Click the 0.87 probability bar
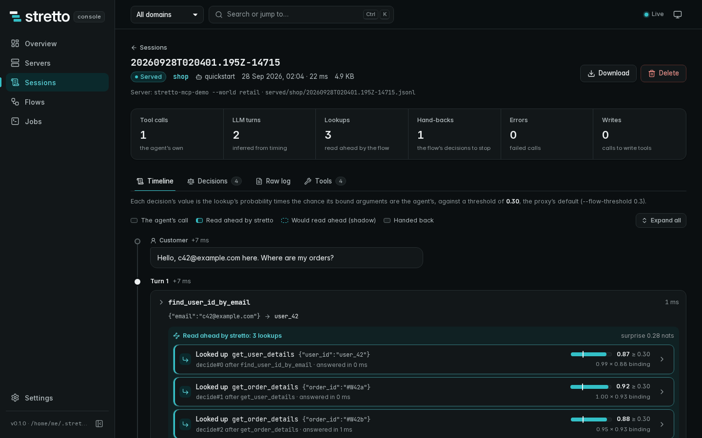This screenshot has width=702, height=438. [591, 354]
